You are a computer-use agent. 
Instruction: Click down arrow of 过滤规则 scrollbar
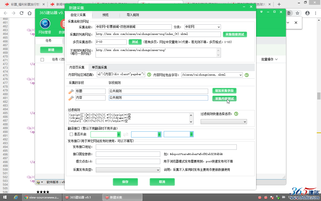[x=191, y=122]
